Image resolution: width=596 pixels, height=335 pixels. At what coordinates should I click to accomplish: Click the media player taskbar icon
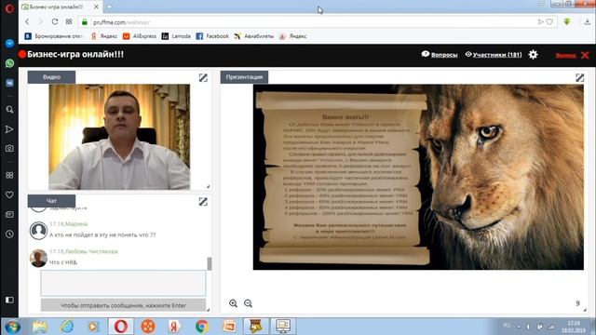(x=93, y=327)
